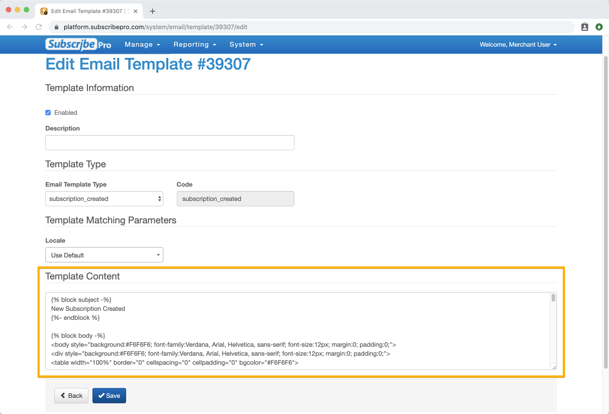Viewport: 609px width, 414px height.
Task: Open the Welcome, Merchant User menu
Action: coord(518,44)
